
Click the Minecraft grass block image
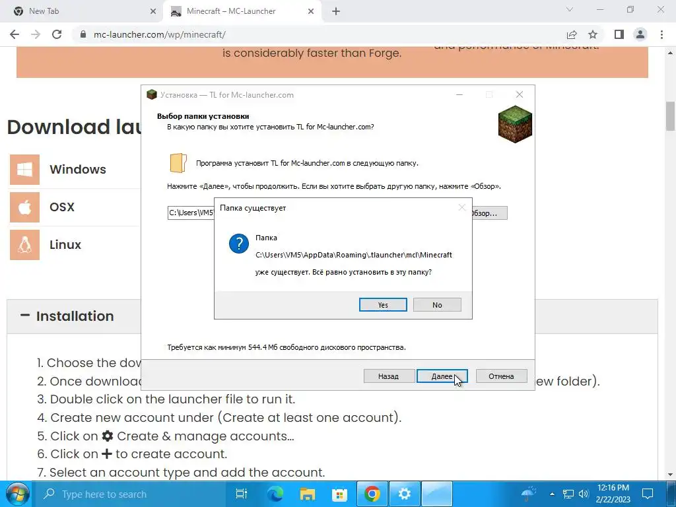coord(515,124)
